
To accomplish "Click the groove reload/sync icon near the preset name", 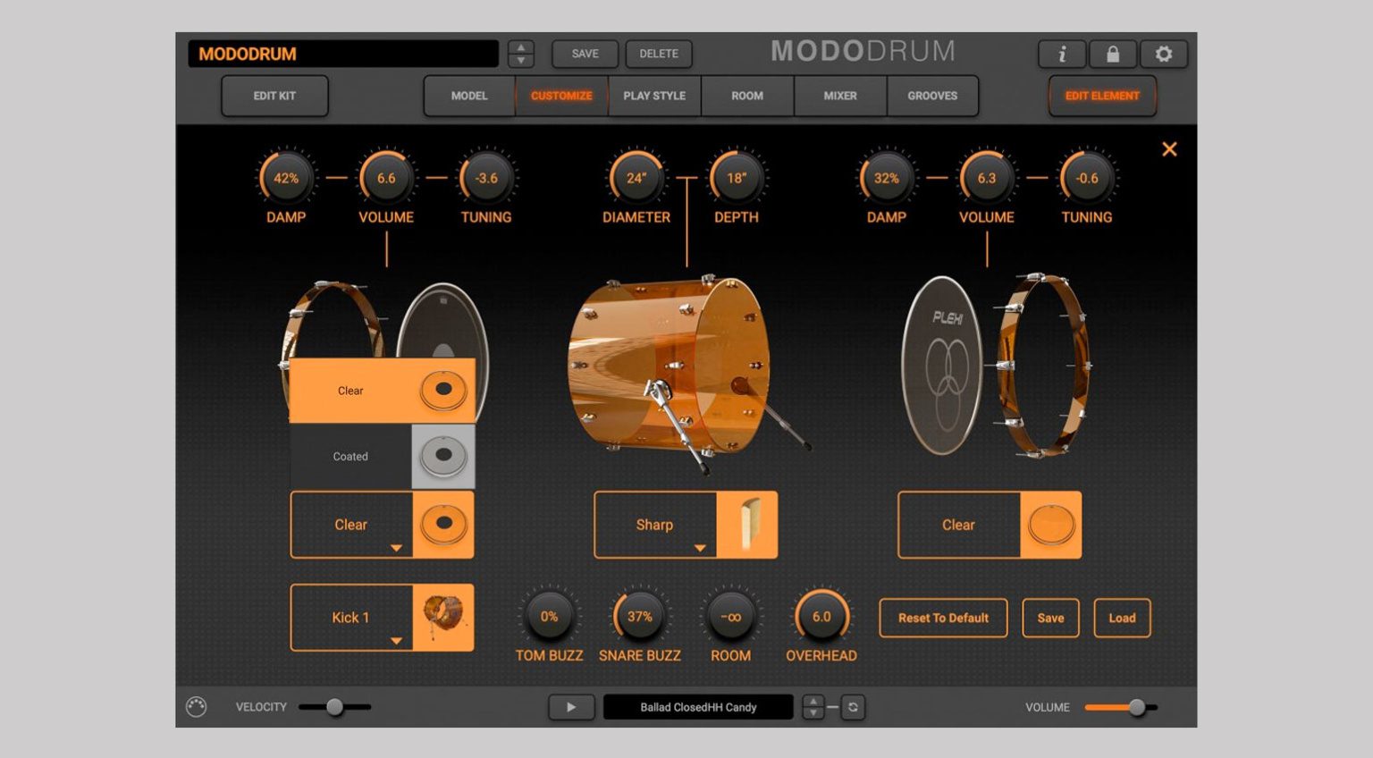I will point(852,706).
